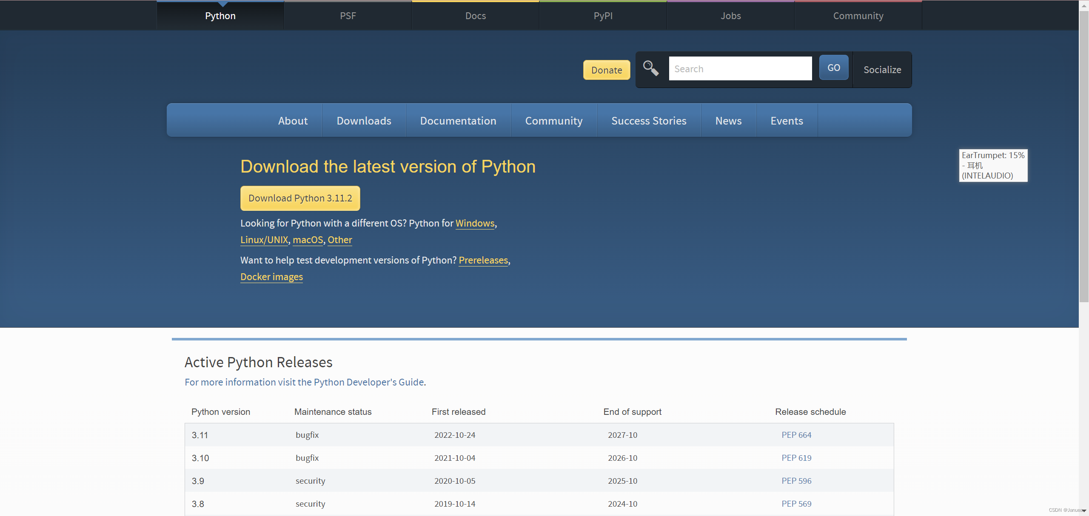Click the 3.9 version cell
The image size is (1089, 516).
[x=198, y=481]
